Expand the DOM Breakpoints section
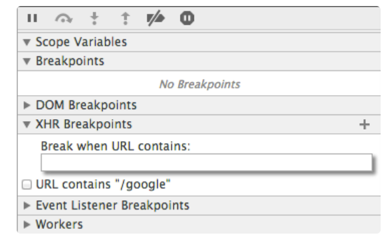 pyautogui.click(x=27, y=105)
